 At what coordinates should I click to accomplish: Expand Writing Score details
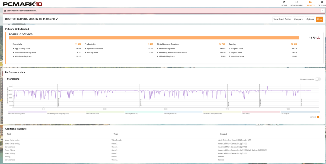click(86, 52)
